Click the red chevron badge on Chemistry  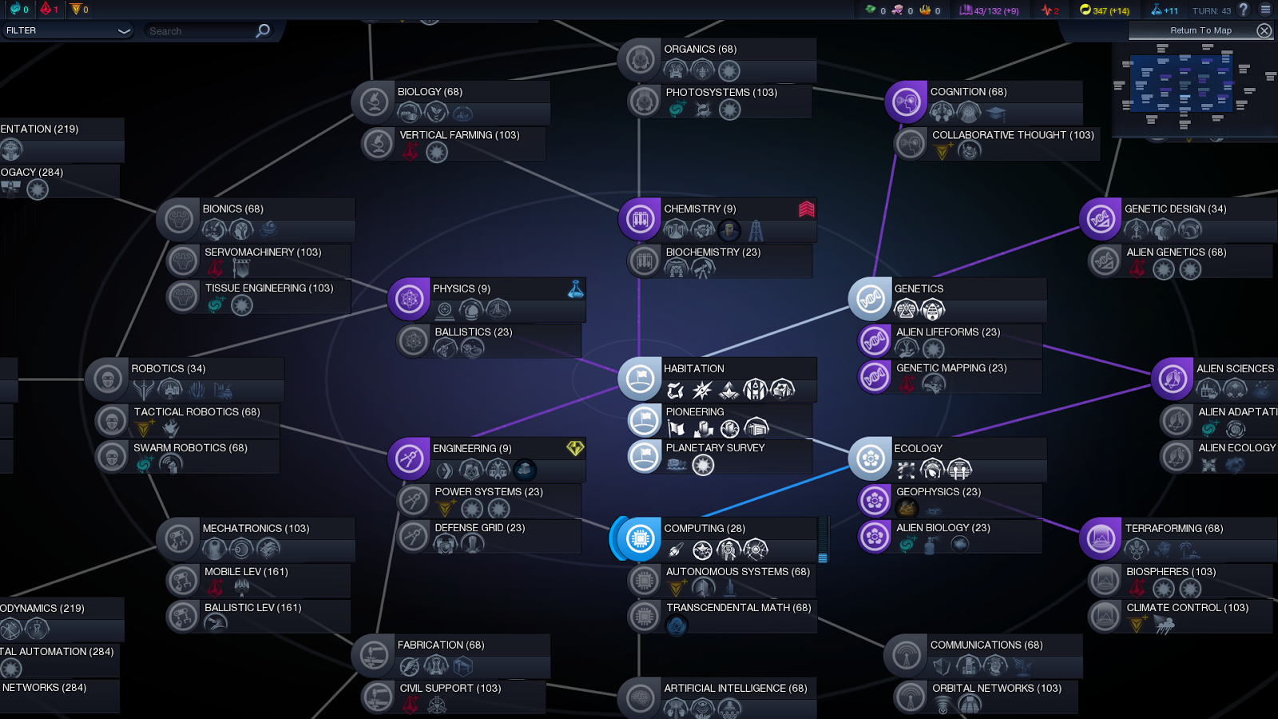pos(807,209)
